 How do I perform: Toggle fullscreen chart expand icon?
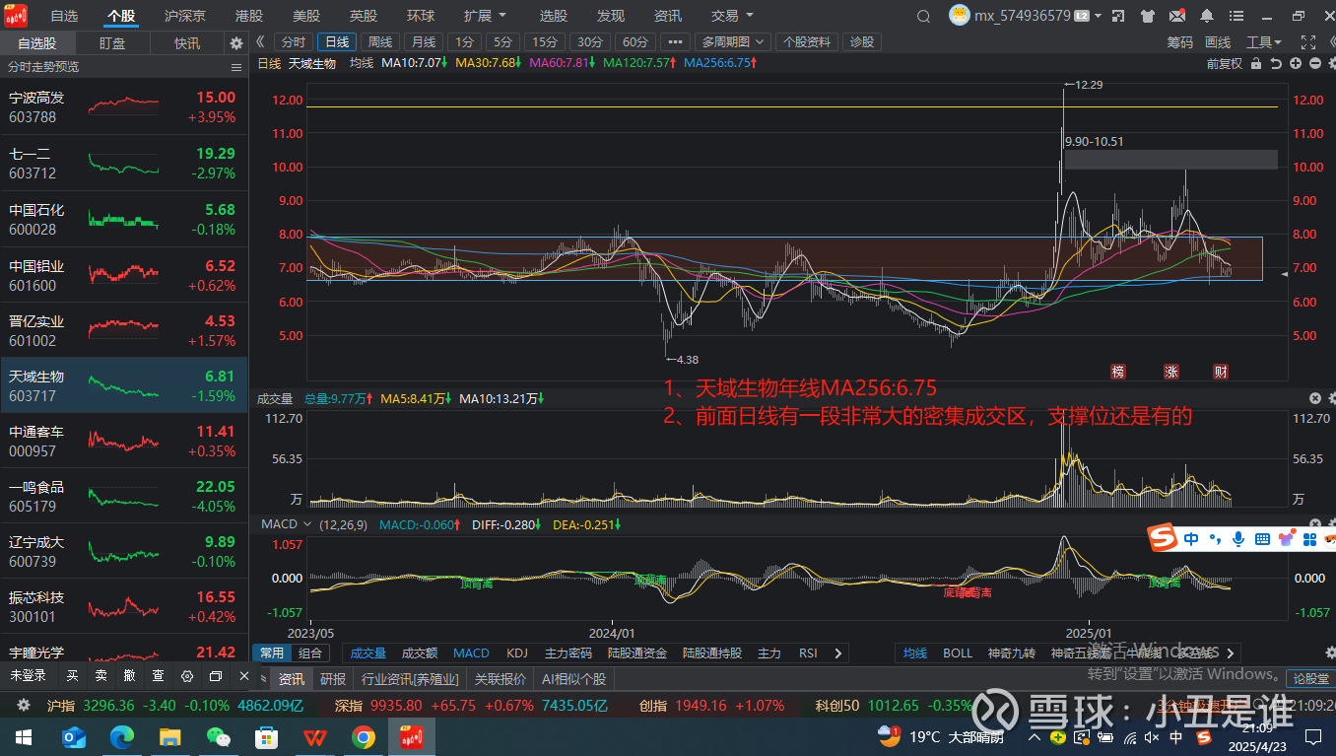(x=1307, y=42)
